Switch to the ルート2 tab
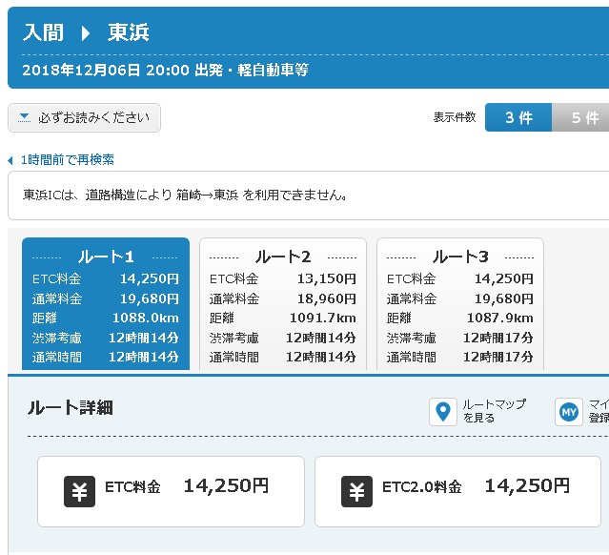Viewport: 609px width, 555px height. click(x=283, y=305)
